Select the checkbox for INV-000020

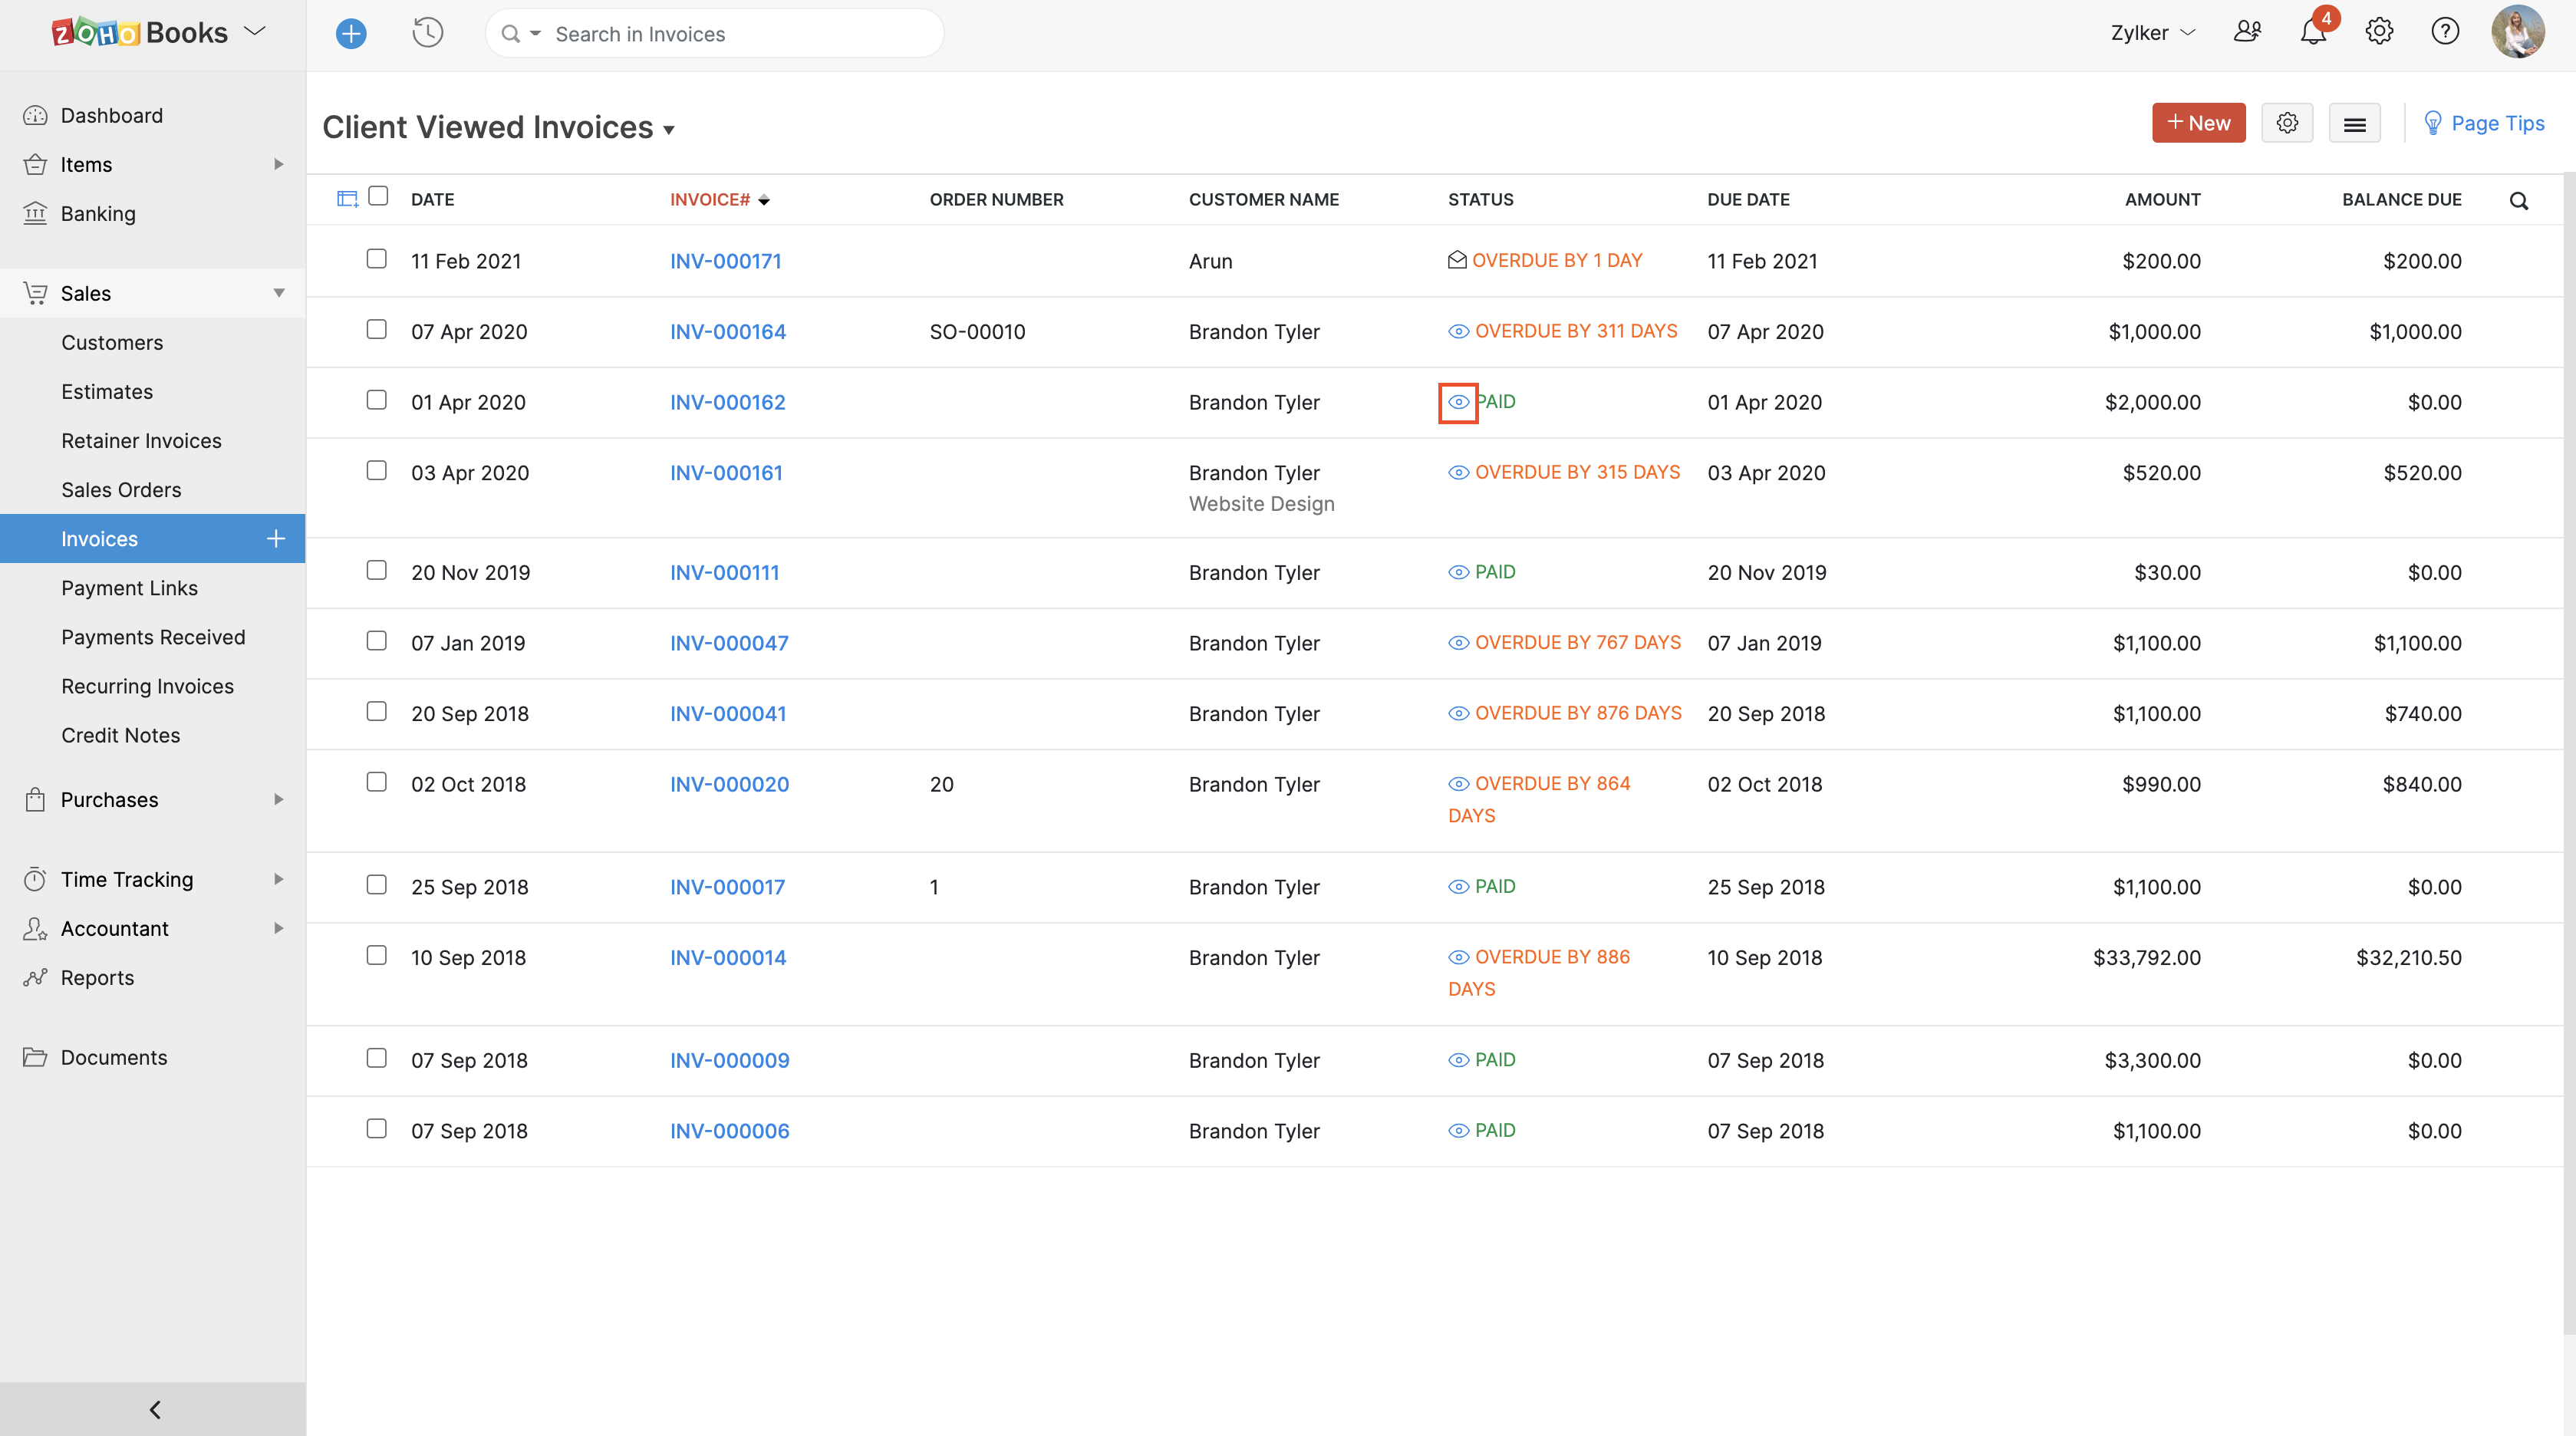[x=376, y=782]
